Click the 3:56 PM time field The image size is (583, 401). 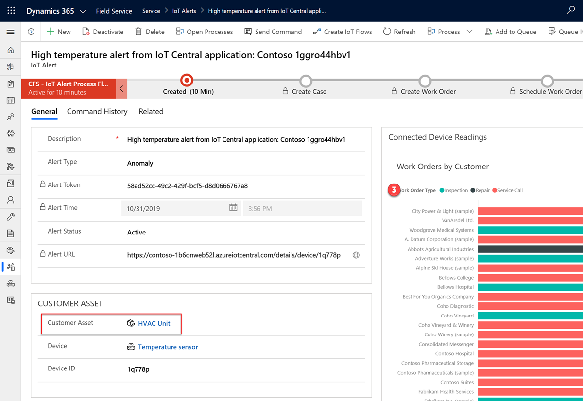[302, 208]
